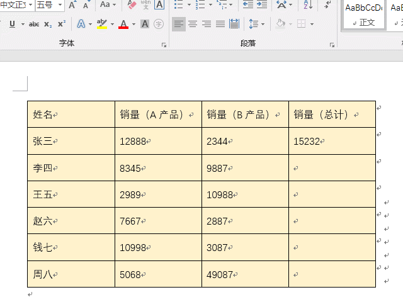Shrink the font size

(86, 5)
